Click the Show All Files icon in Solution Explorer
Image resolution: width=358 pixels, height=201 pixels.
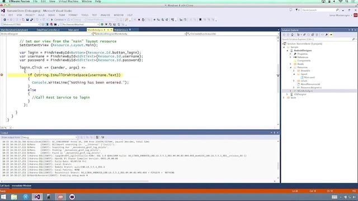tap(317, 35)
